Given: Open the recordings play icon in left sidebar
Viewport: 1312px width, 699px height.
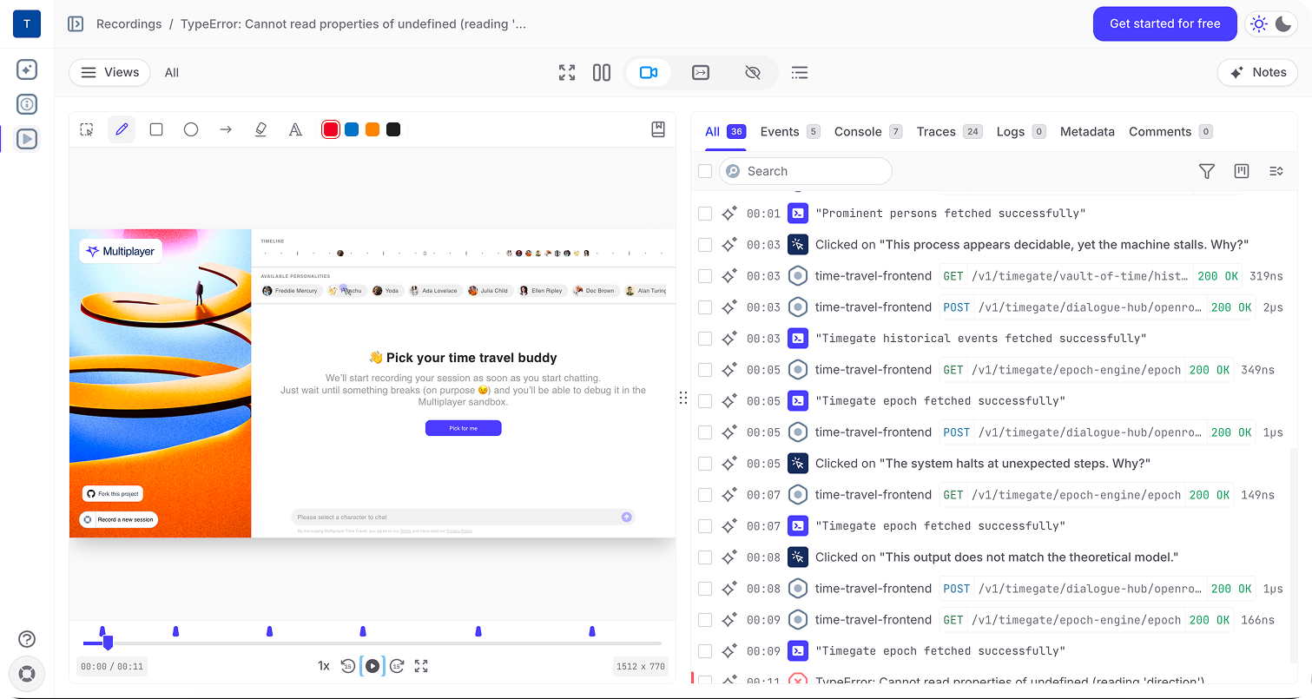Looking at the screenshot, I should (x=27, y=138).
